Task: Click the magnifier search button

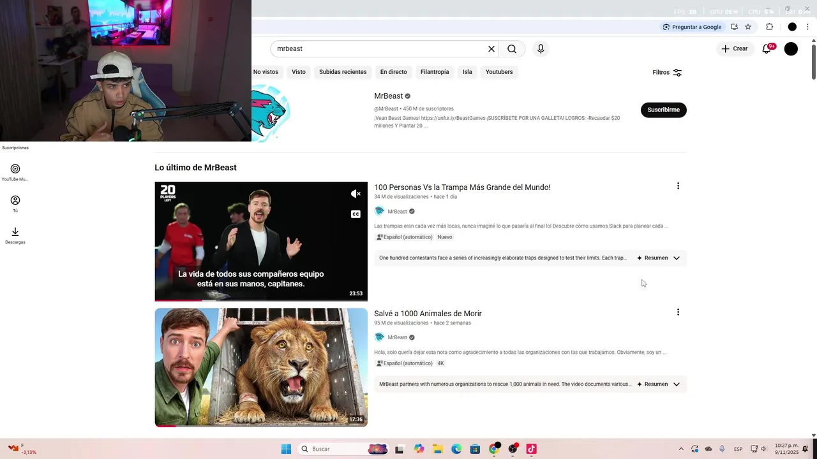Action: (x=512, y=49)
